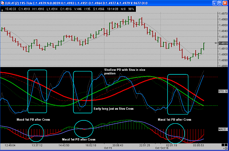229x151 pixels.
Task: Click price level 1.4930 on the axis
Action: (x=223, y=37)
